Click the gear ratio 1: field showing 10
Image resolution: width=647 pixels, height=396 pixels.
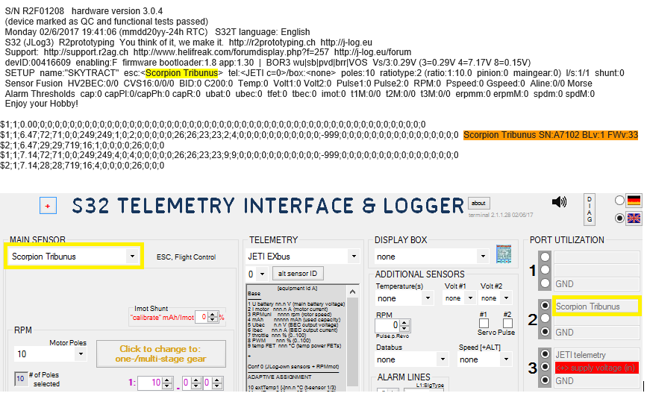coord(149,383)
